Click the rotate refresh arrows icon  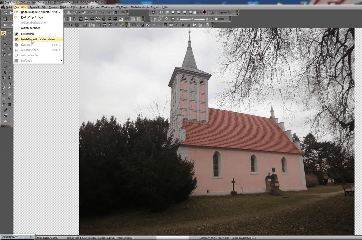[85, 25]
